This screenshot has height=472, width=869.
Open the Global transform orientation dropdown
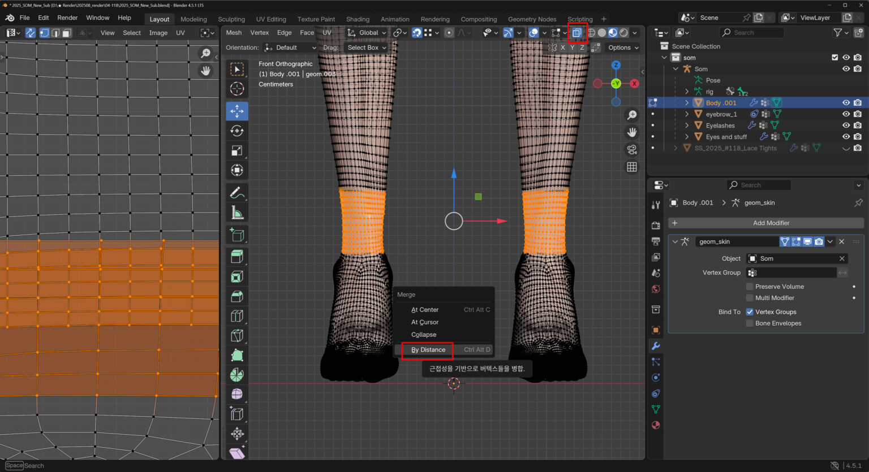tap(367, 33)
